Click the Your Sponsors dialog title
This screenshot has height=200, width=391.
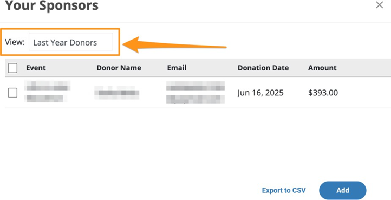pyautogui.click(x=51, y=5)
